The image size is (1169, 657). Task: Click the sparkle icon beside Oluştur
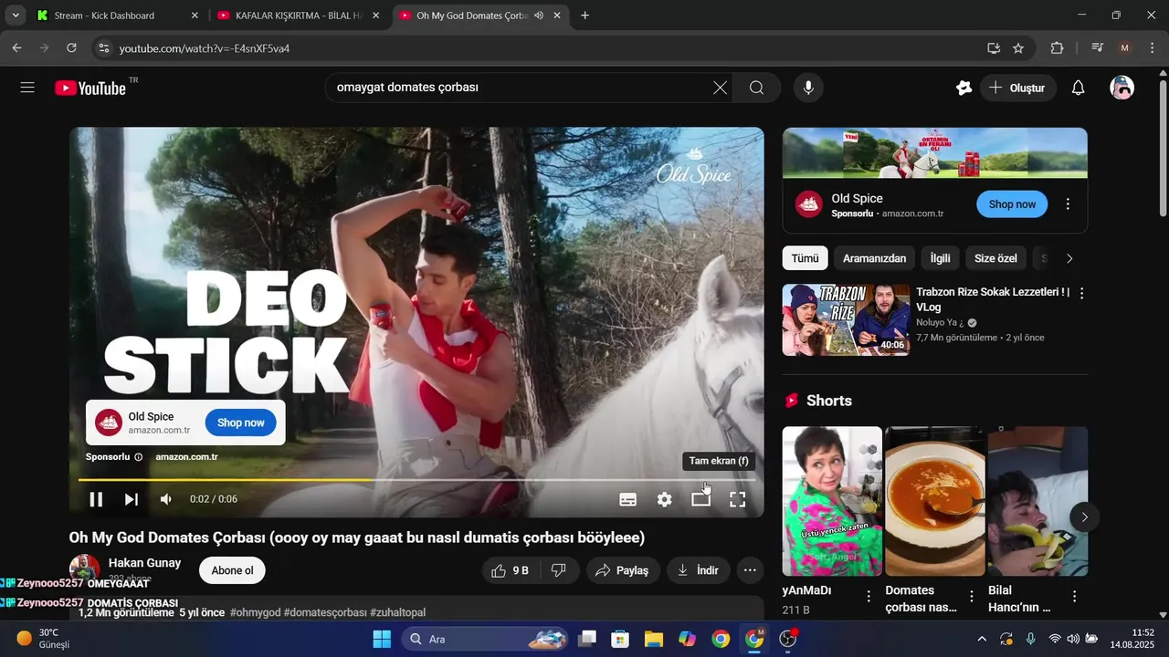tap(964, 88)
